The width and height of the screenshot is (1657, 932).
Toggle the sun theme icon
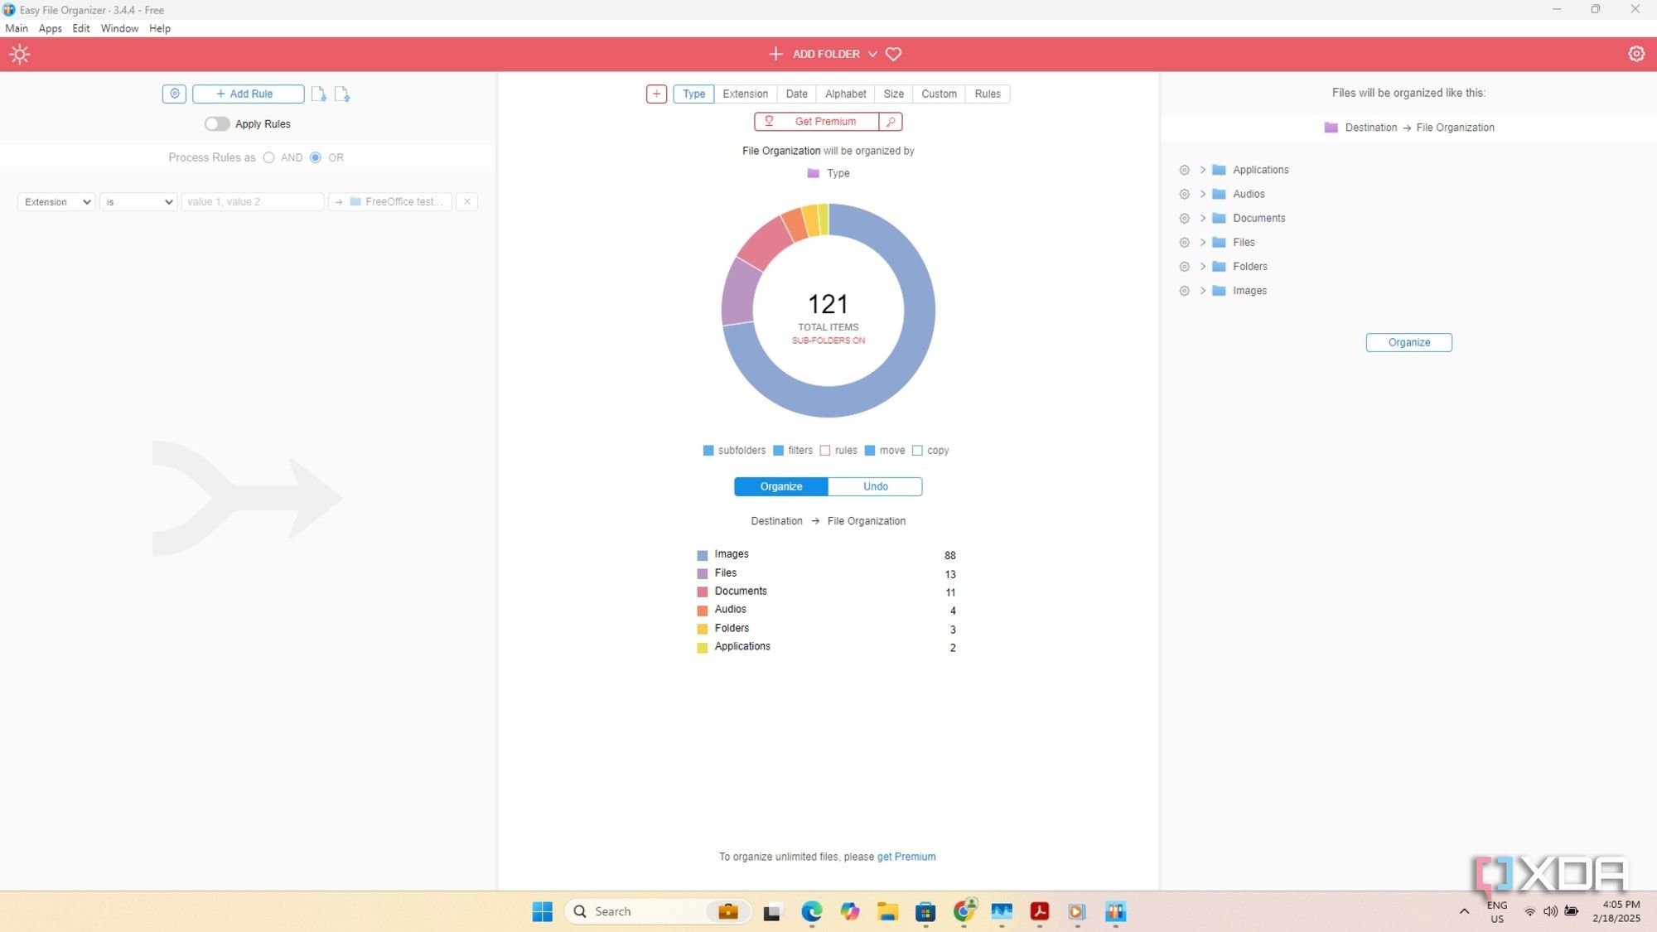tap(20, 55)
